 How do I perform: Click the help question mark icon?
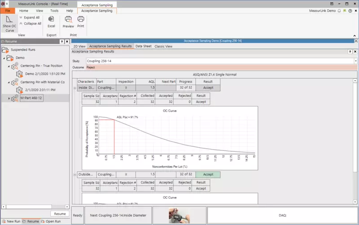350,11
